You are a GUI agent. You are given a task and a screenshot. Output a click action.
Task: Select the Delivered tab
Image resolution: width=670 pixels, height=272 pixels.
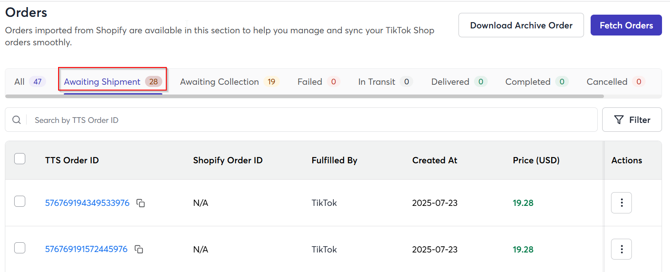click(459, 82)
